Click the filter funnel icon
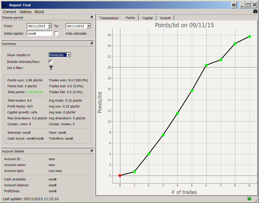259x203 pixels. 51,68
